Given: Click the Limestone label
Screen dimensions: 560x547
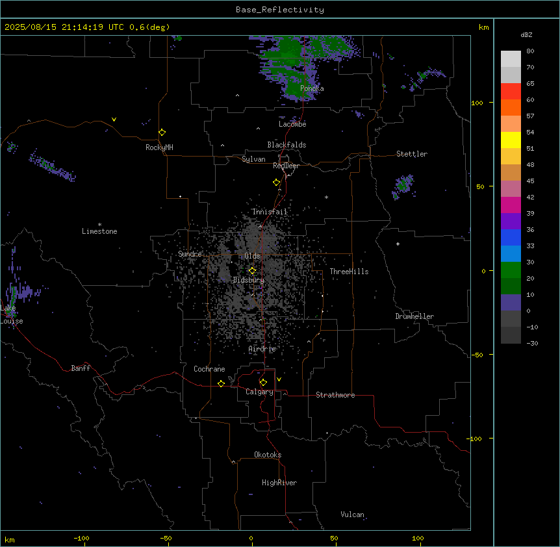Looking at the screenshot, I should [x=99, y=231].
